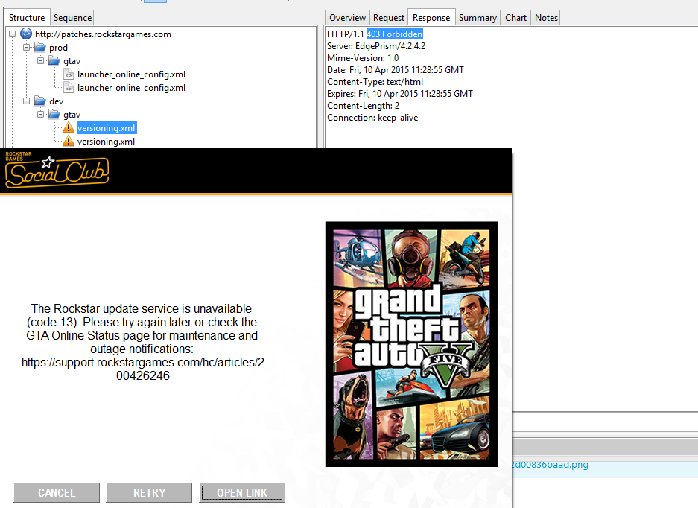The height and width of the screenshot is (508, 698).
Task: Click the 'Content-Length: 2' header line
Action: coord(364,106)
